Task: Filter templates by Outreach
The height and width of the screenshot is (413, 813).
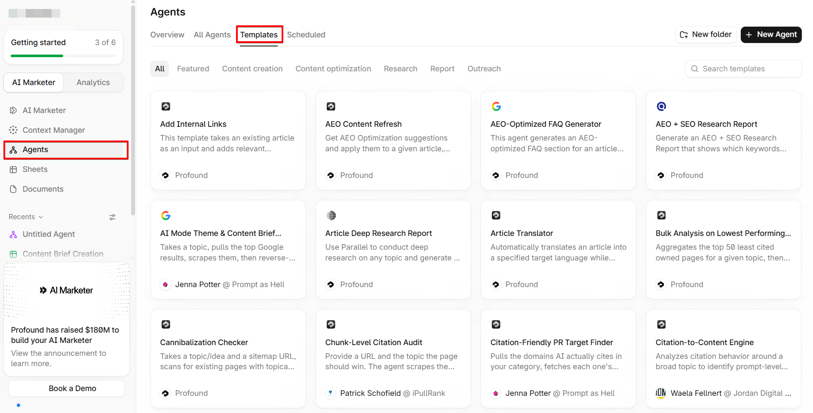Action: [x=484, y=69]
